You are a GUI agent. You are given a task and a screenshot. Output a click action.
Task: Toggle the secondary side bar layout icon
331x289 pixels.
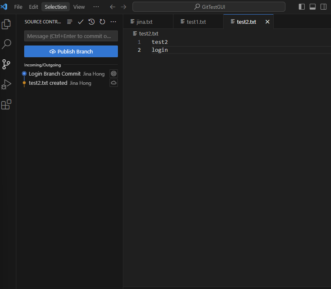[323, 7]
